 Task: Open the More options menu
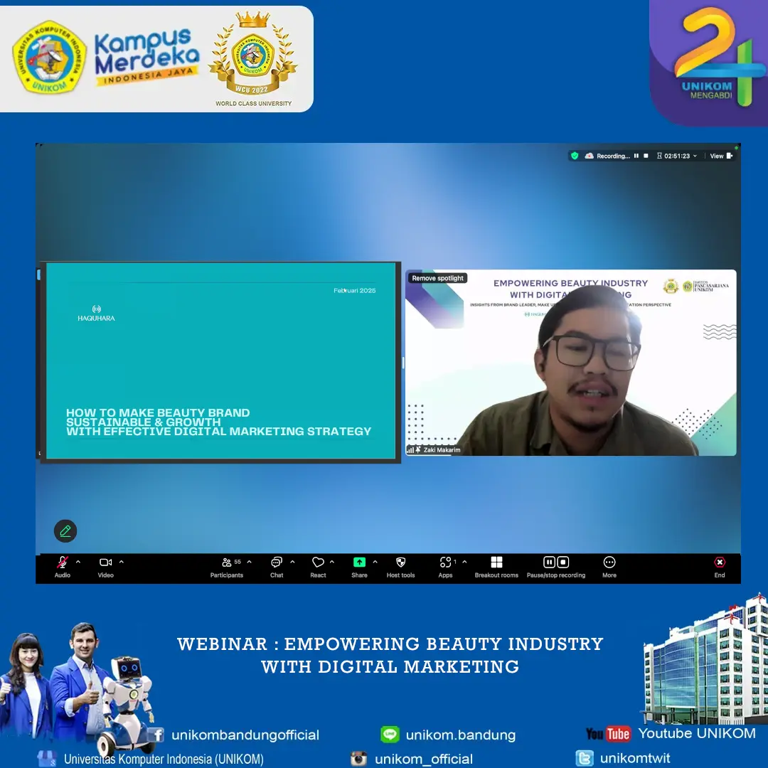[609, 562]
